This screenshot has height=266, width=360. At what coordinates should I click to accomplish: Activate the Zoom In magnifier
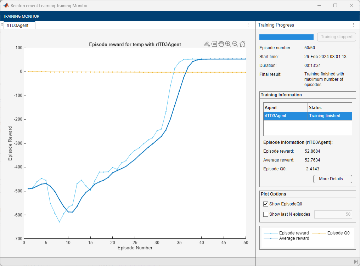228,44
